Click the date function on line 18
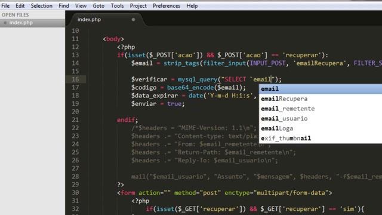 [196, 96]
